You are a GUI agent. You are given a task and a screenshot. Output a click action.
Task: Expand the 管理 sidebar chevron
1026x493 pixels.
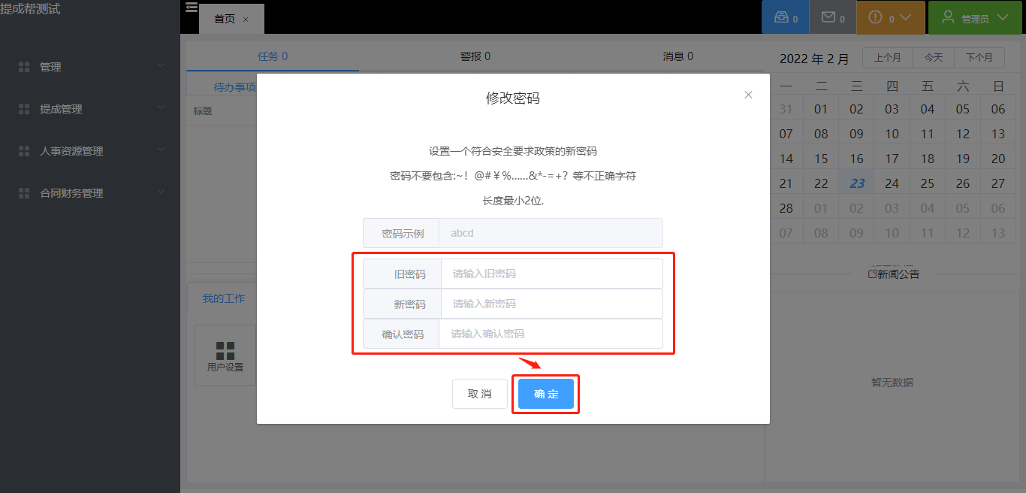[161, 66]
